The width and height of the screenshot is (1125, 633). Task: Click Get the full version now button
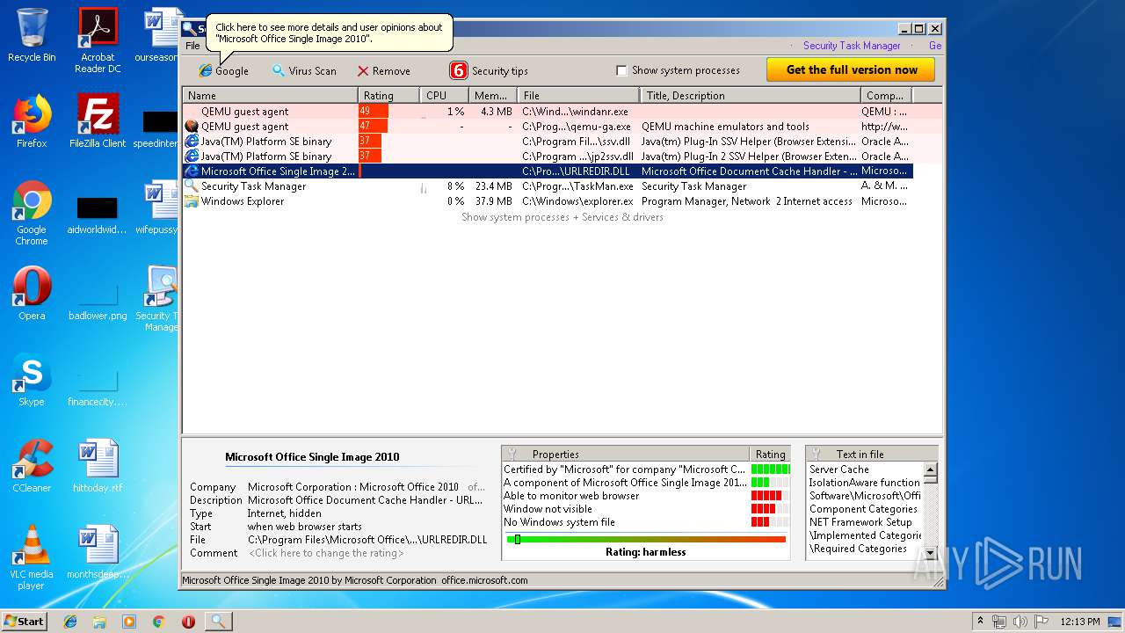pyautogui.click(x=851, y=69)
